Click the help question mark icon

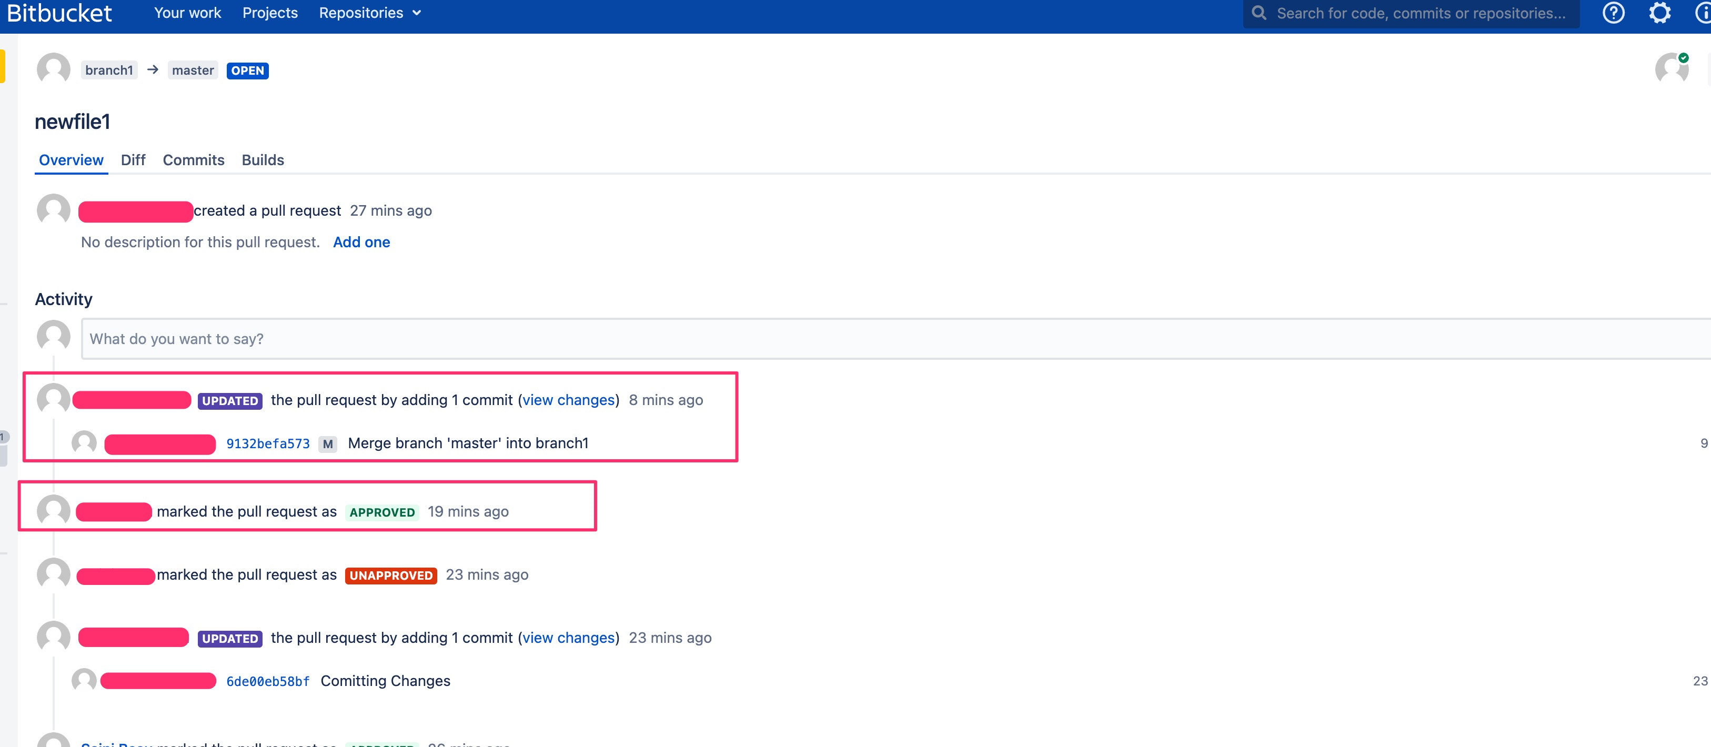click(1613, 13)
